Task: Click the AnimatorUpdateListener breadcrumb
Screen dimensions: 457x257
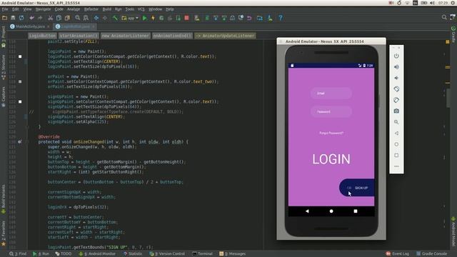Action: click(x=226, y=36)
